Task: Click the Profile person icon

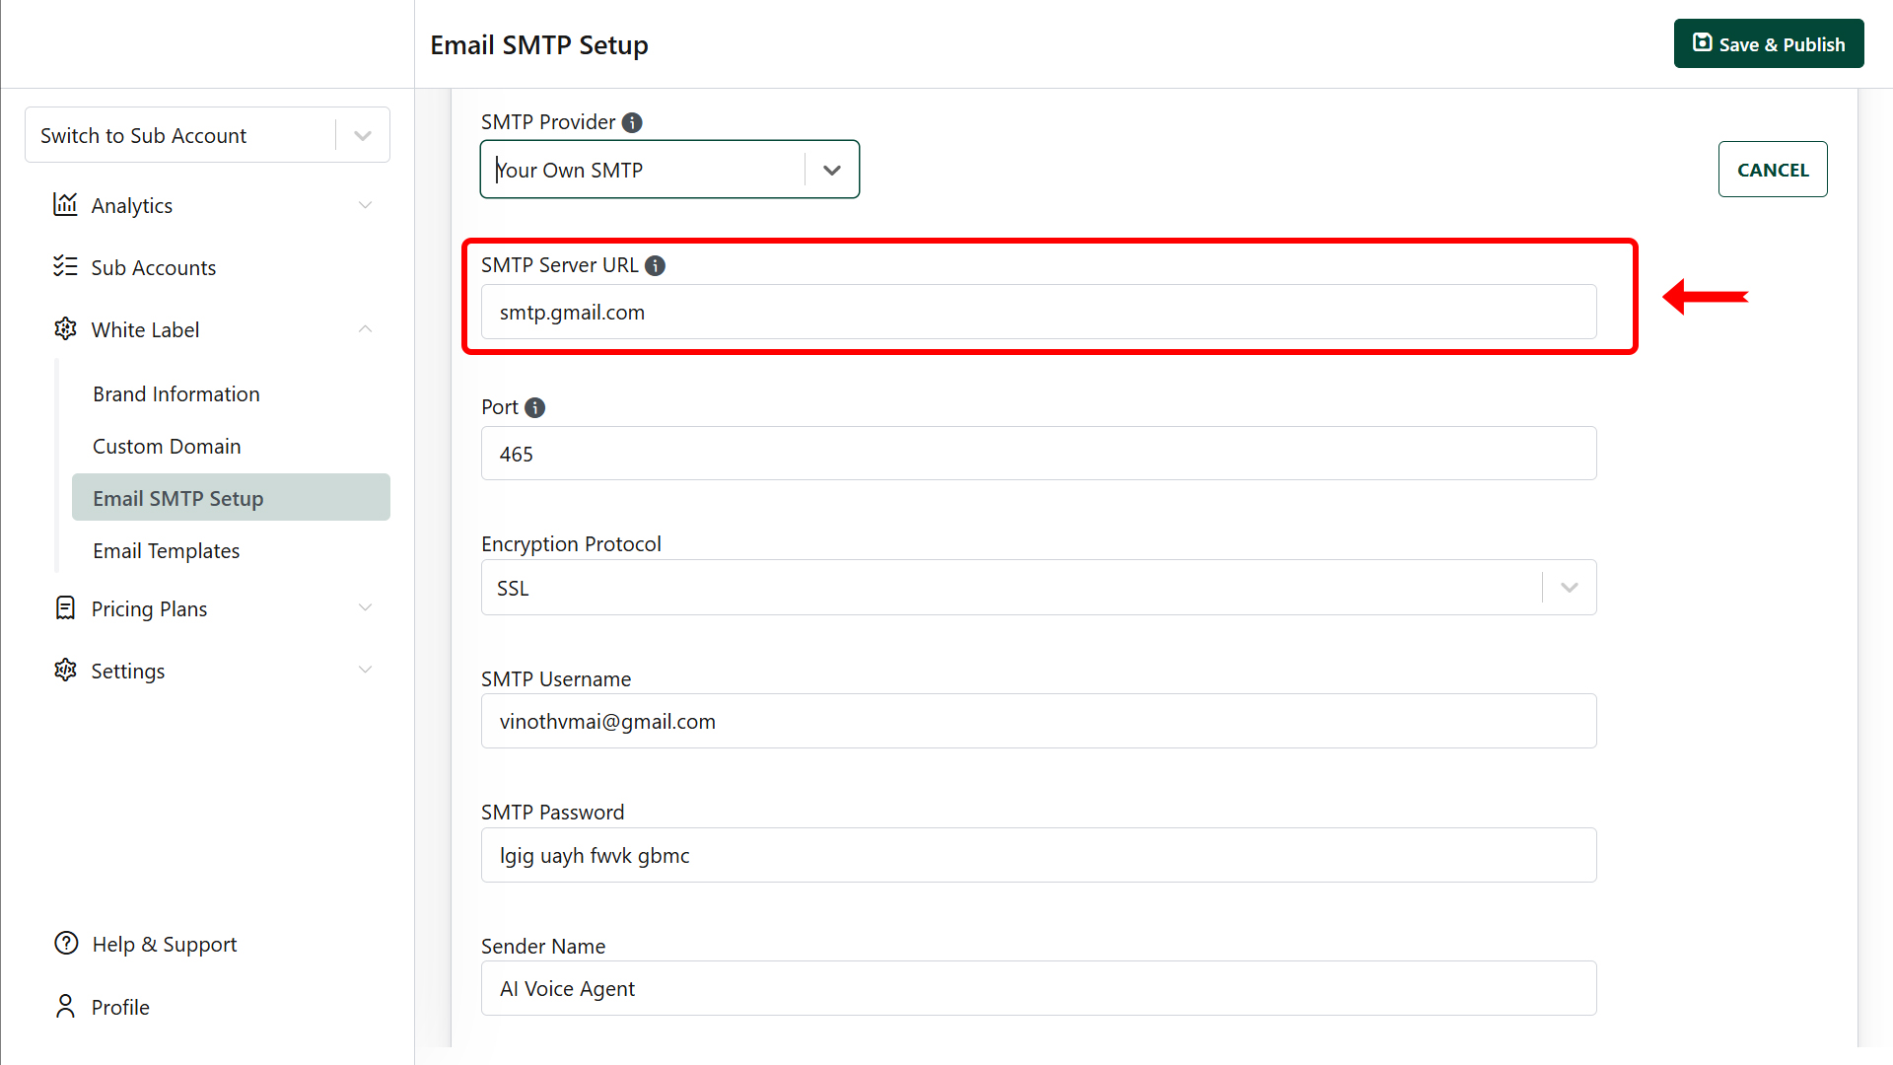Action: tap(65, 1006)
